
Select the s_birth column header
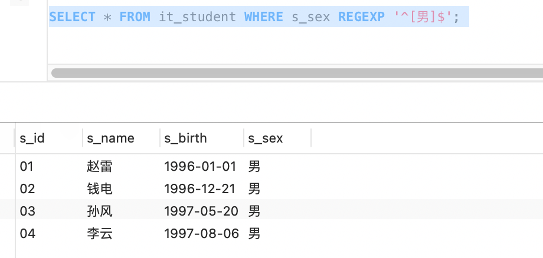click(185, 138)
